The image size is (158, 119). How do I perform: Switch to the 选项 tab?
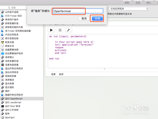point(61,74)
